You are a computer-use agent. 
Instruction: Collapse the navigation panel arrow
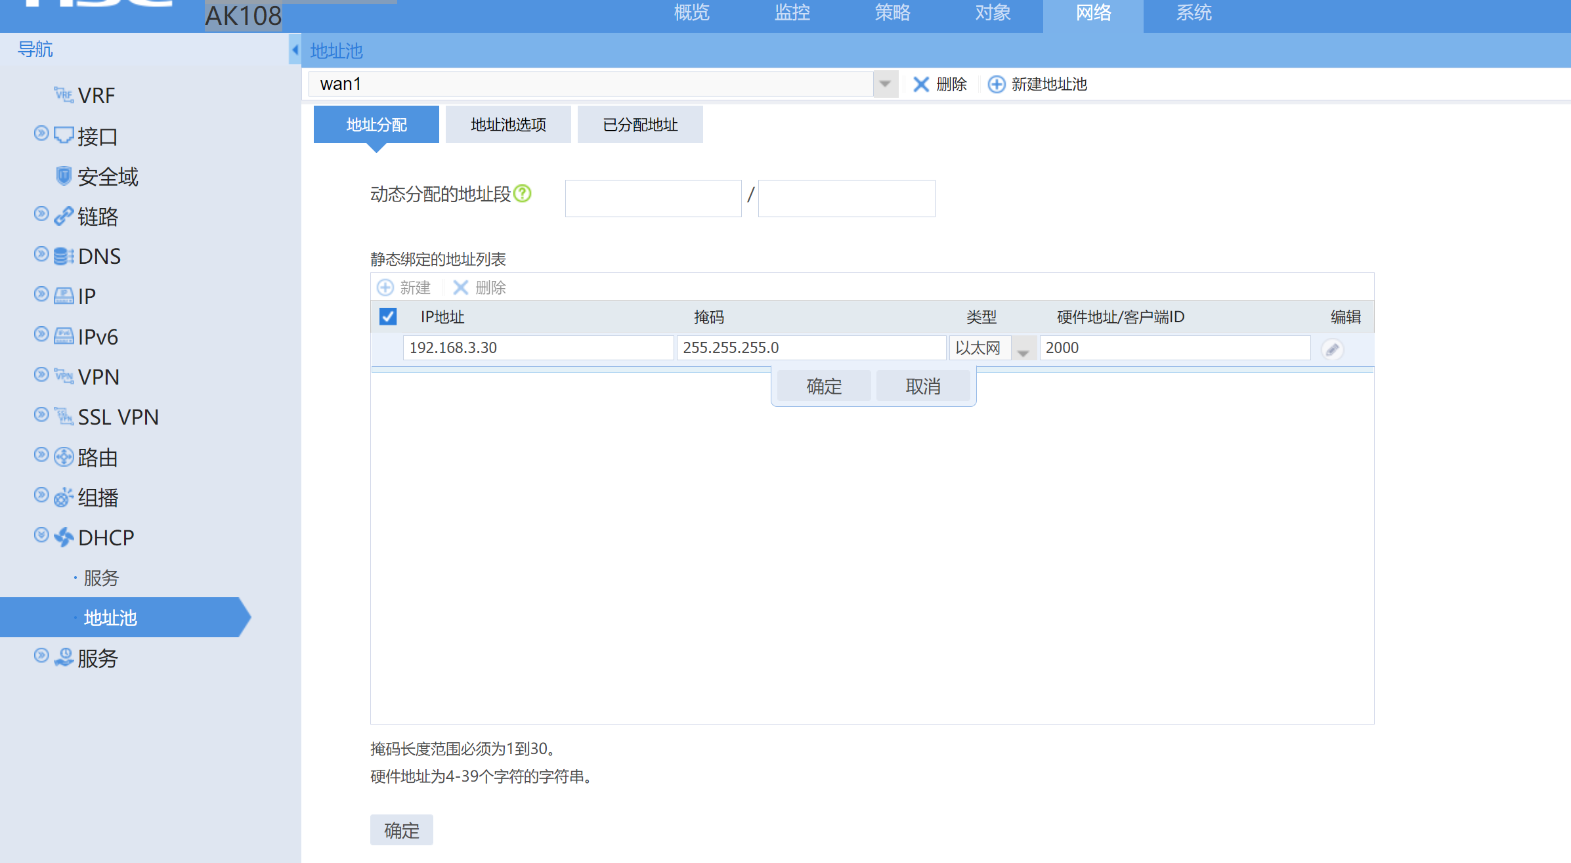(295, 50)
